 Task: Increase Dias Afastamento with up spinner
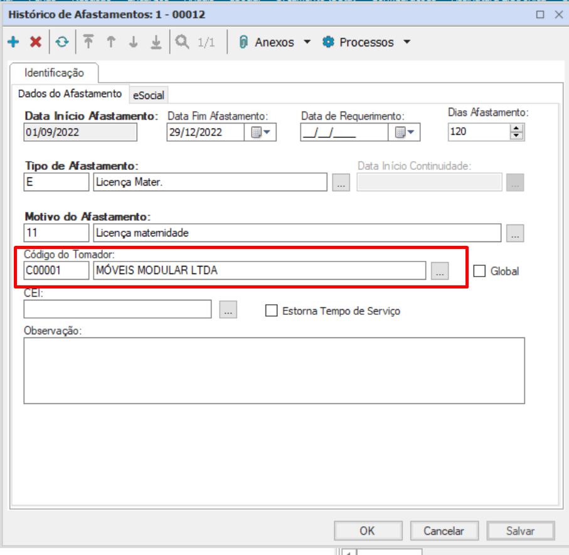tap(516, 129)
